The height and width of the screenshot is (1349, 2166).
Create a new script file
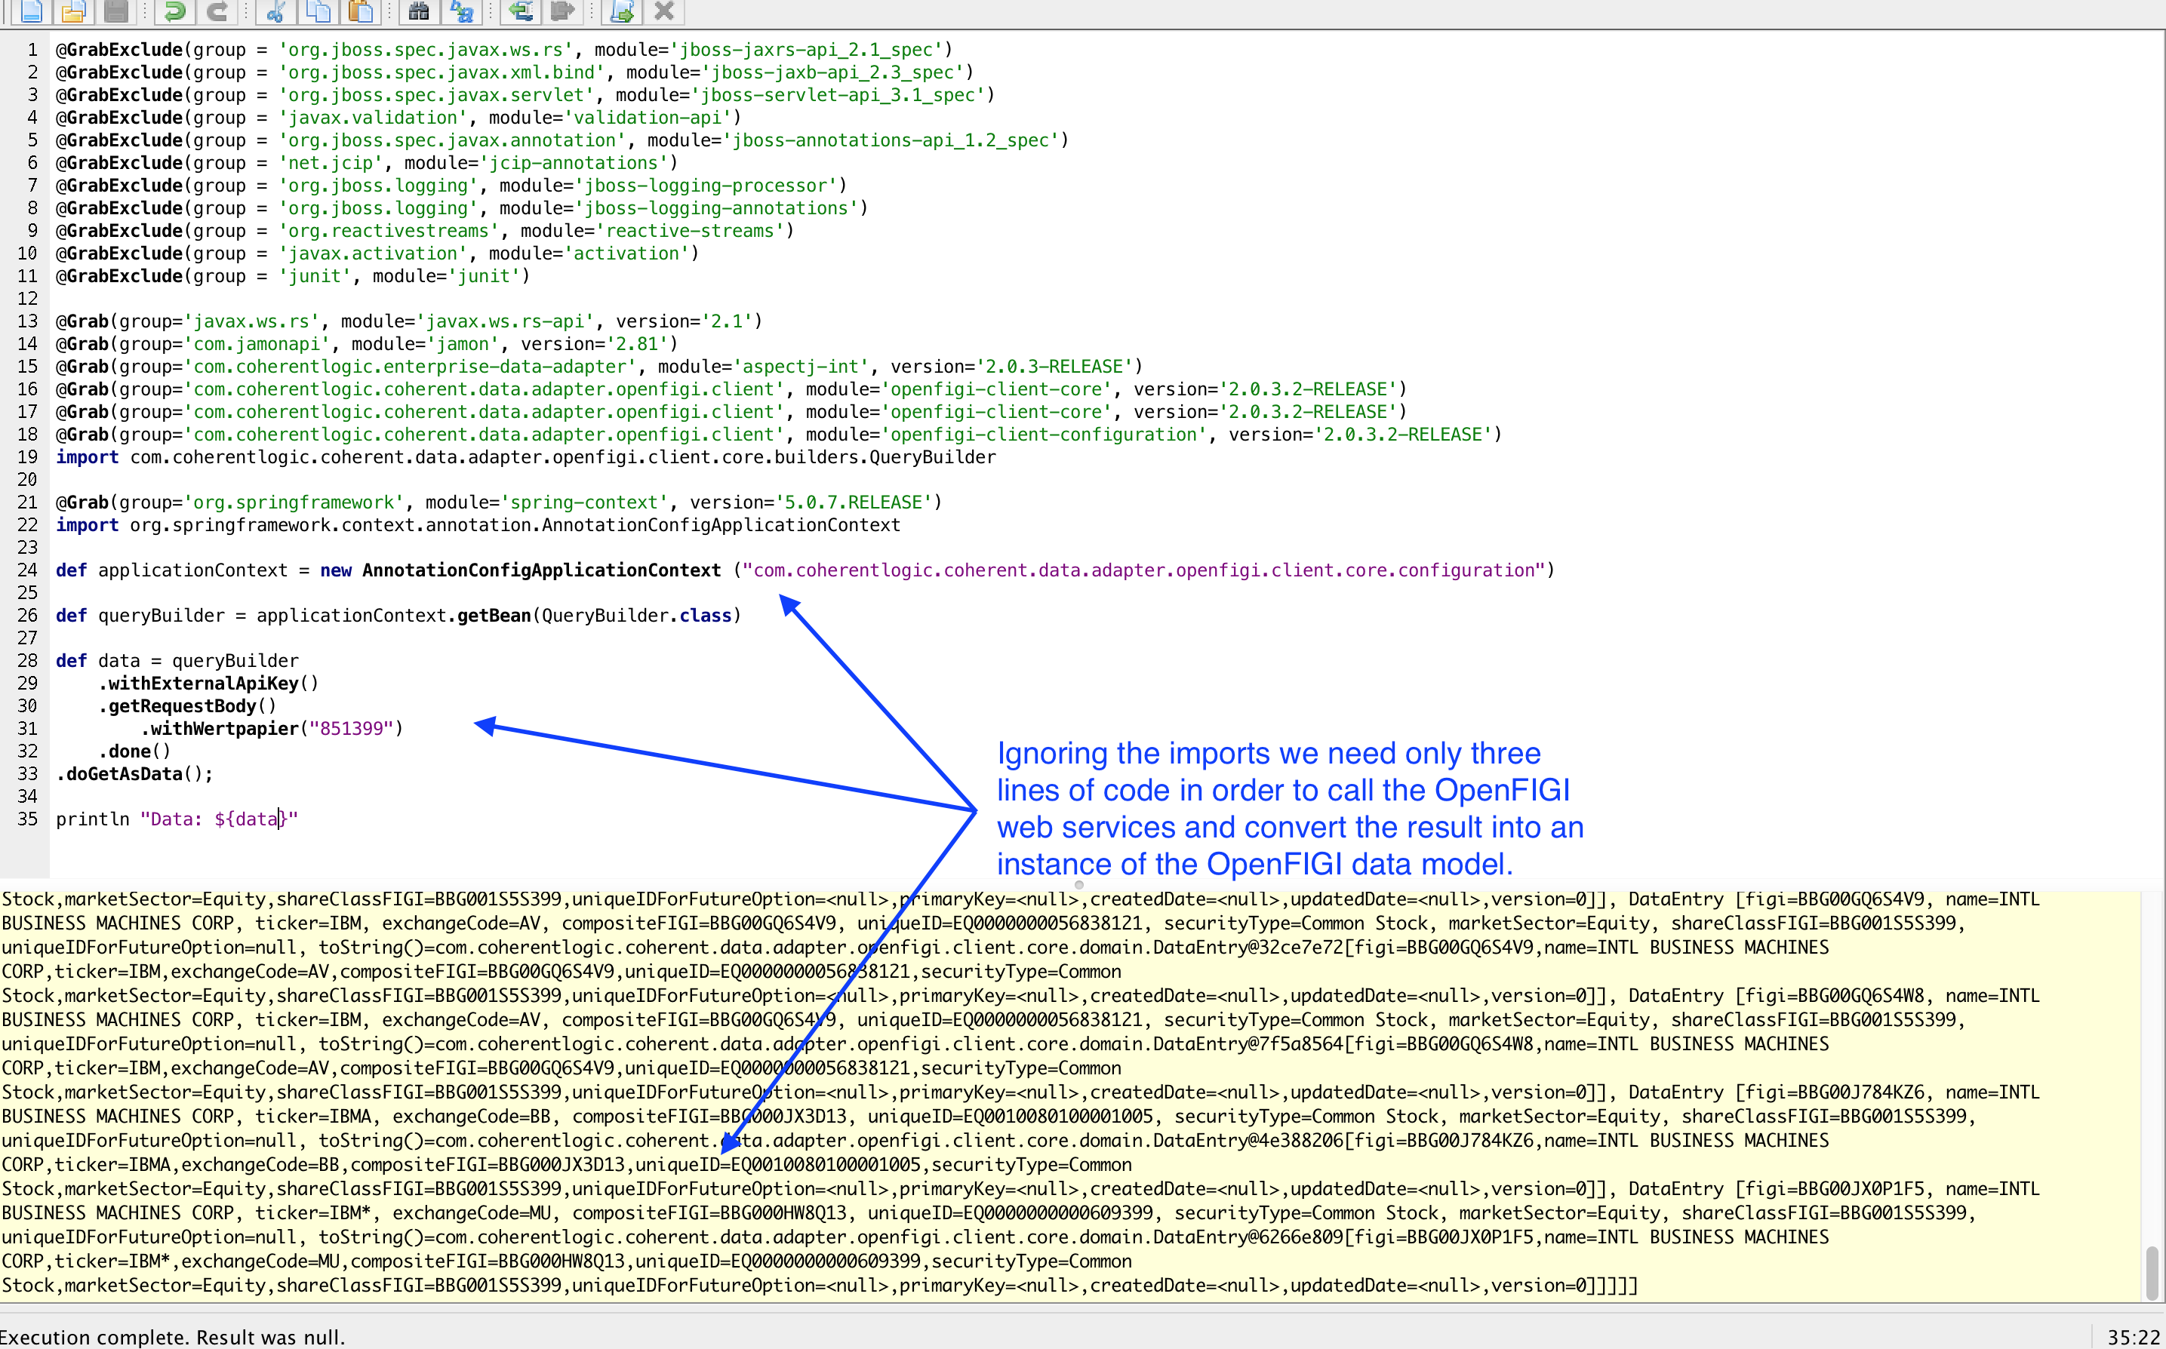point(31,11)
